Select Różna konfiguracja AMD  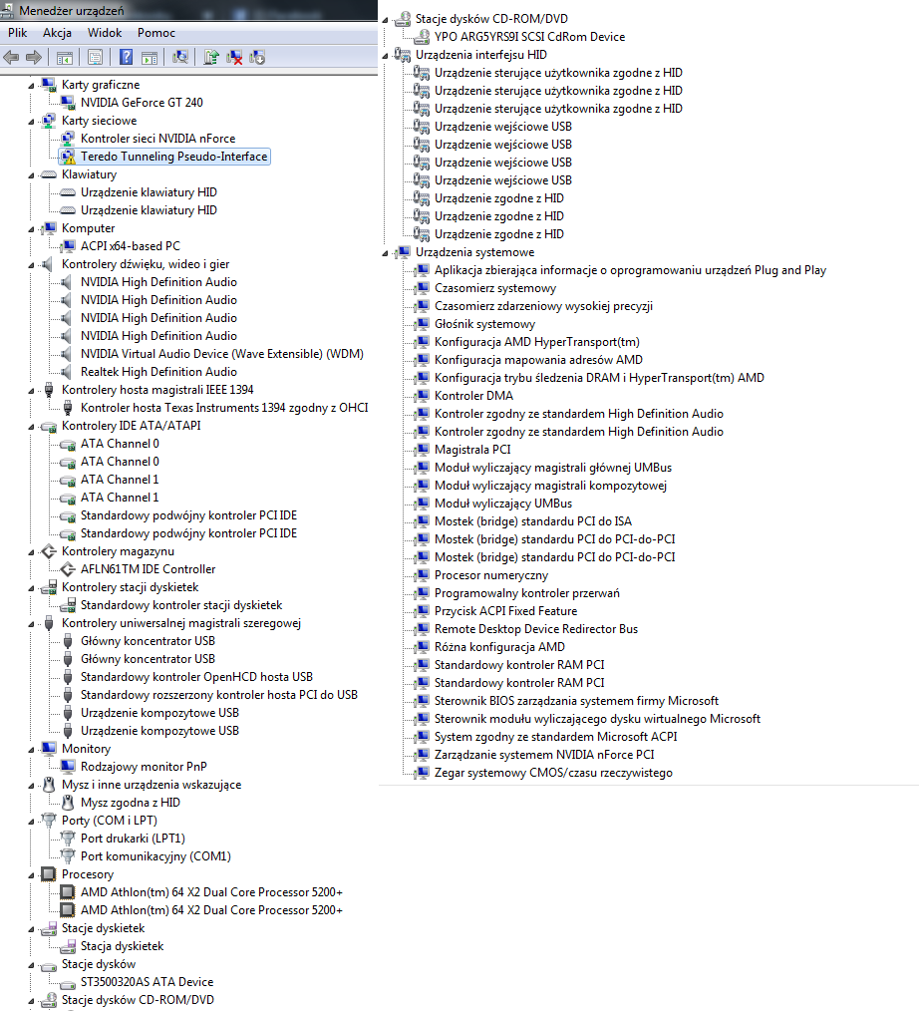click(x=499, y=647)
